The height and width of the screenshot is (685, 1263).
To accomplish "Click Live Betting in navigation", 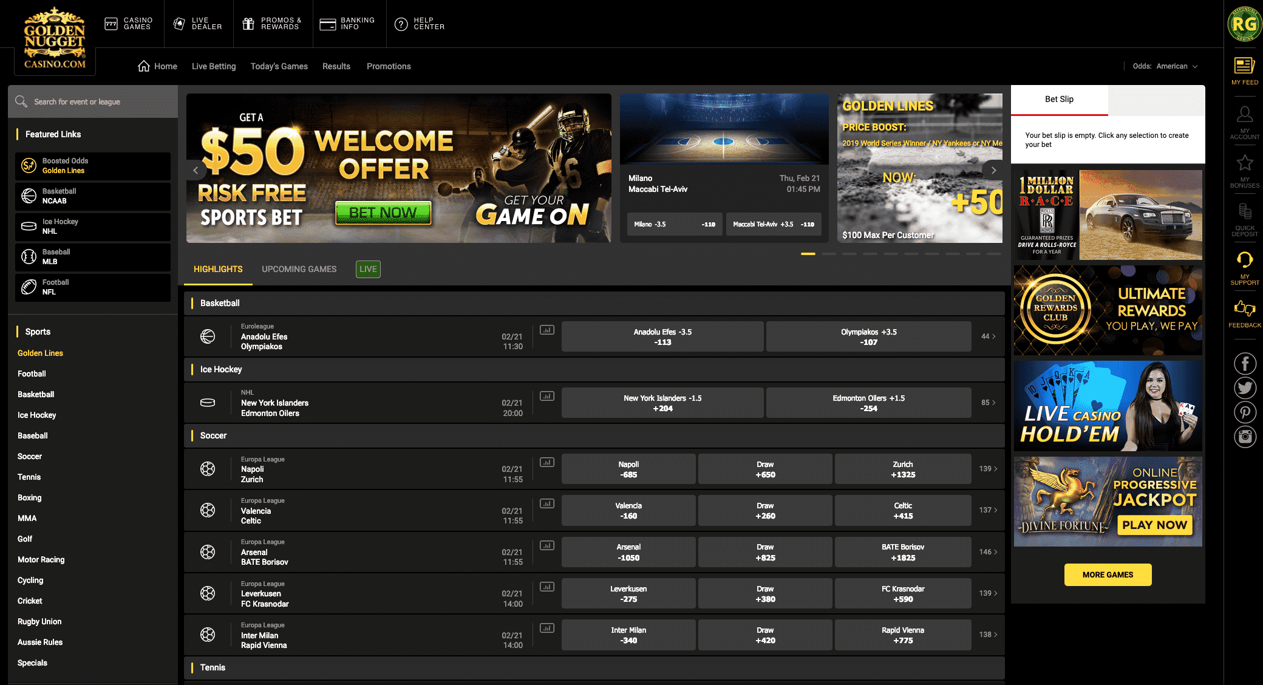I will pyautogui.click(x=214, y=66).
